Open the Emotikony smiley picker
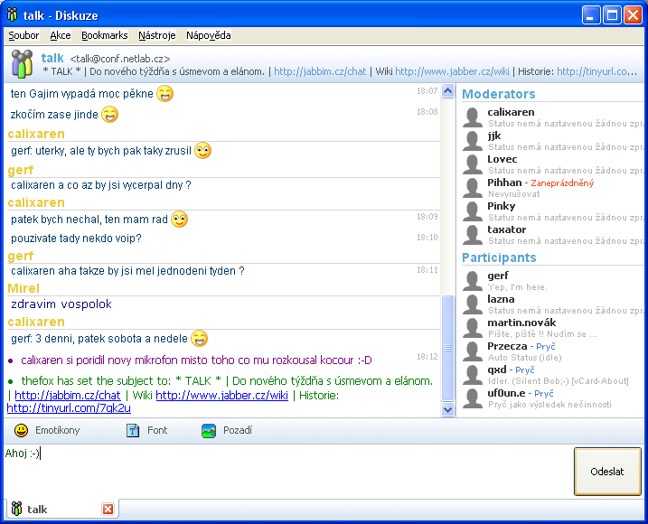The image size is (648, 524). click(21, 431)
